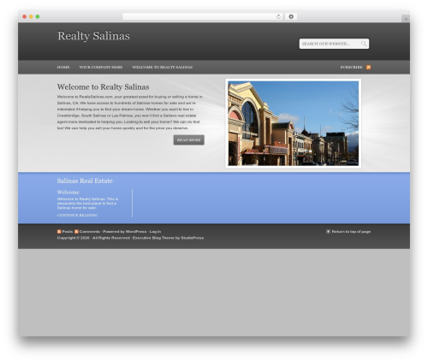Click the Posts RSS icon in footer
The width and height of the screenshot is (428, 362).
(59, 232)
